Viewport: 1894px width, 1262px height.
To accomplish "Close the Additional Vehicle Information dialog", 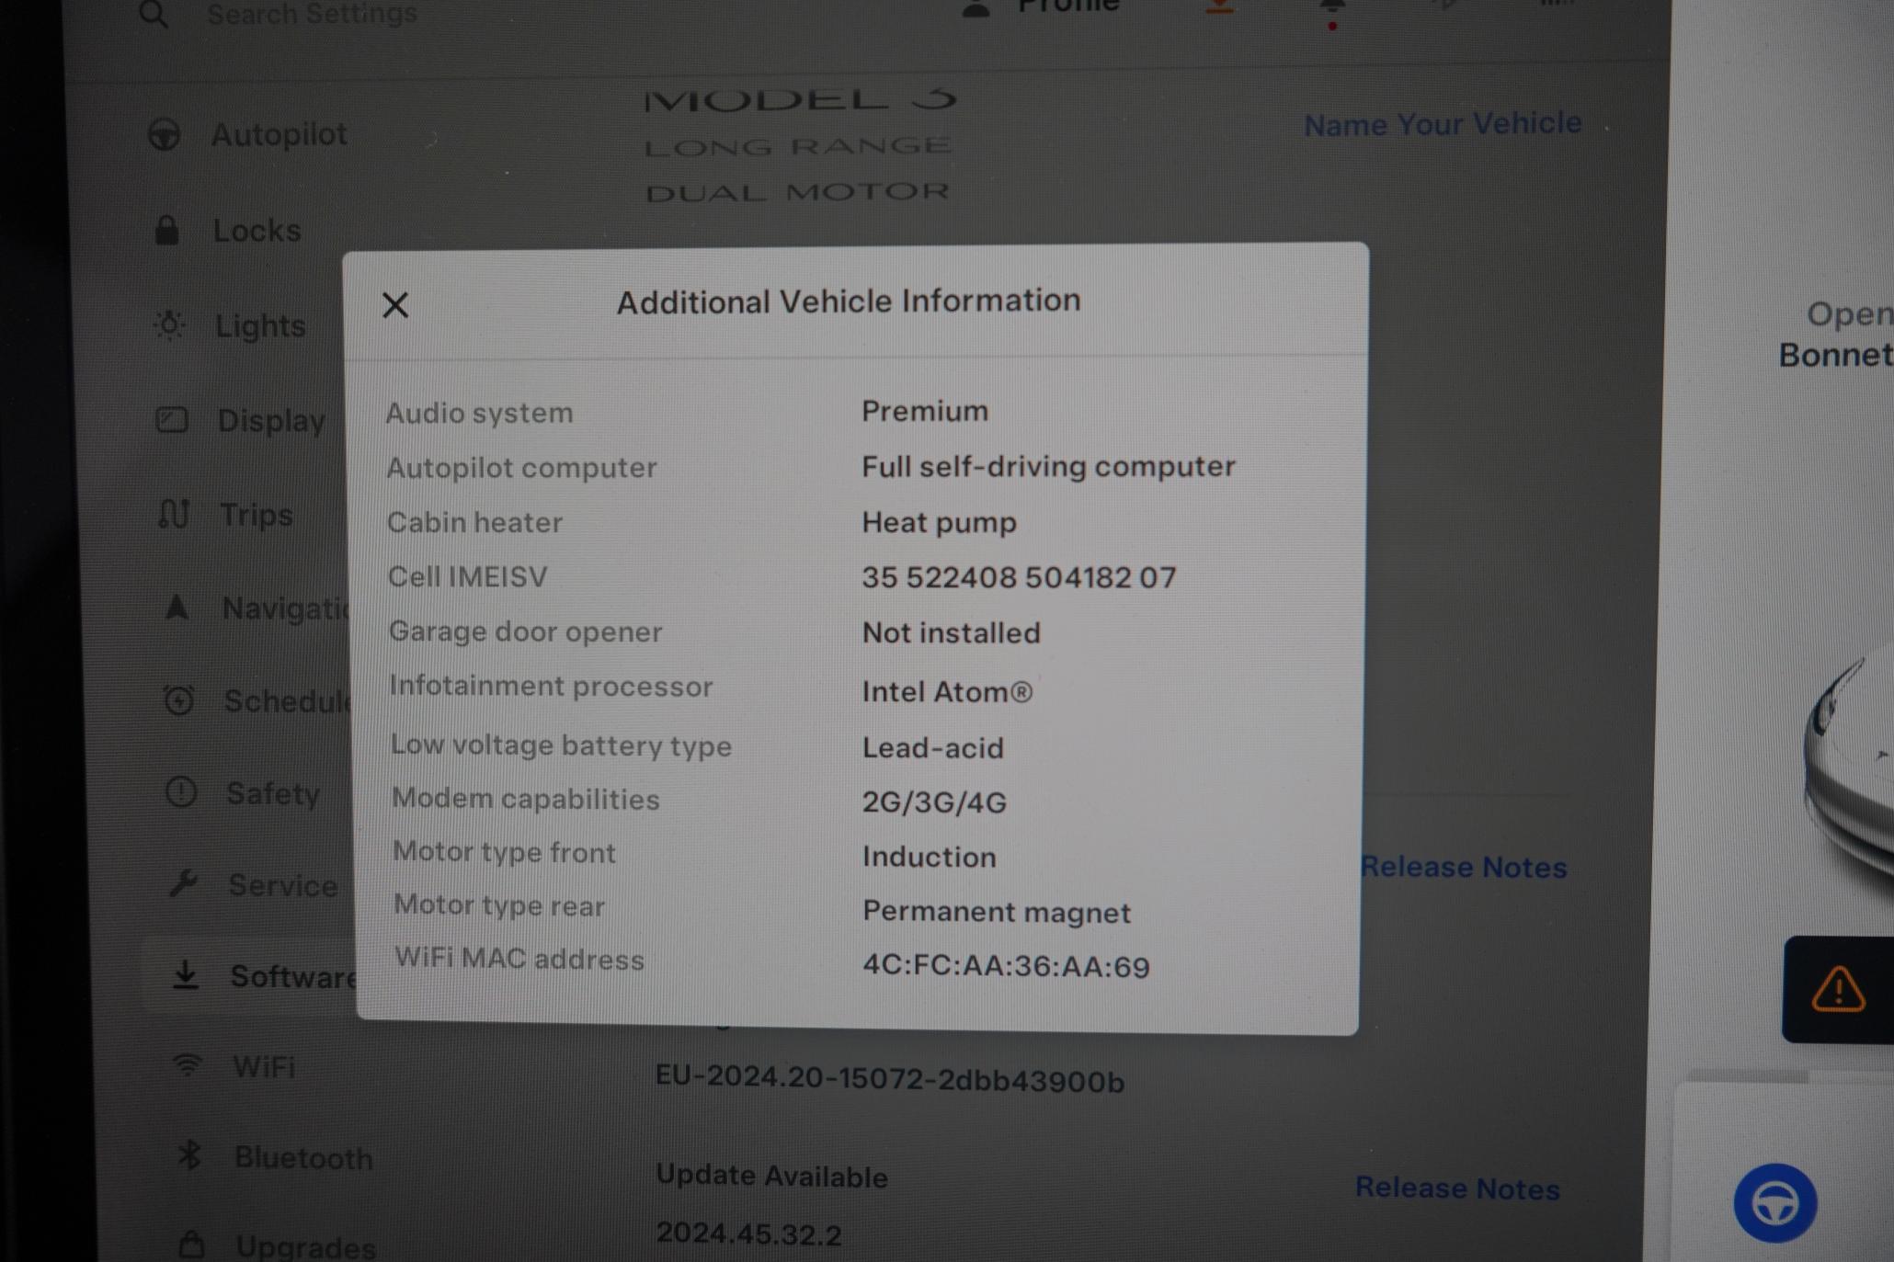I will (395, 305).
